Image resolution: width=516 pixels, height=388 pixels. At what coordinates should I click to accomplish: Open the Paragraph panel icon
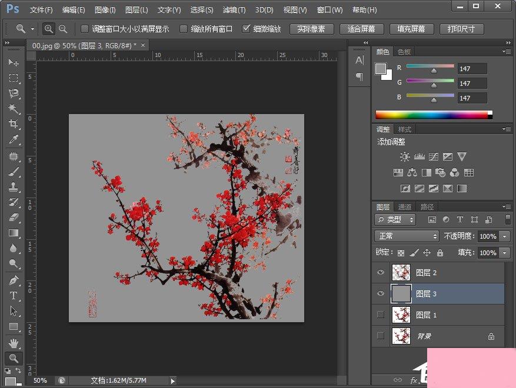click(359, 76)
